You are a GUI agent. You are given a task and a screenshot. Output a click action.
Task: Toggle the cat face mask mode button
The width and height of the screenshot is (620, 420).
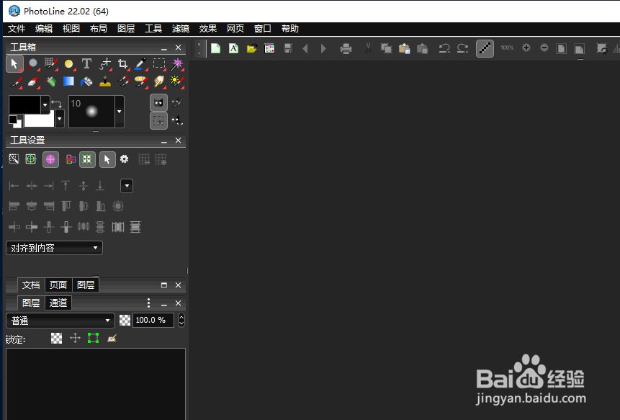[x=158, y=103]
